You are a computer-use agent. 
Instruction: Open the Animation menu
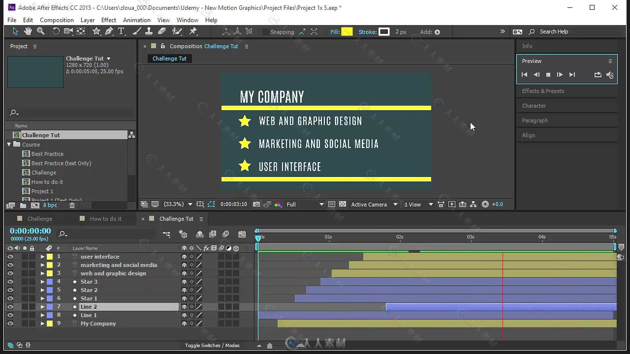tap(136, 20)
